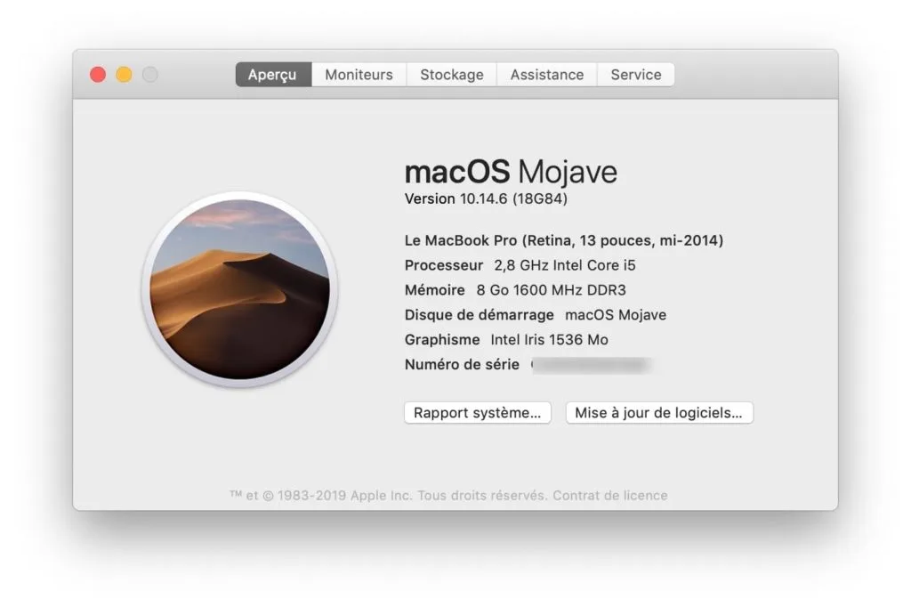This screenshot has height=607, width=911.
Task: Select the MacBook Pro model description line
Action: [564, 239]
